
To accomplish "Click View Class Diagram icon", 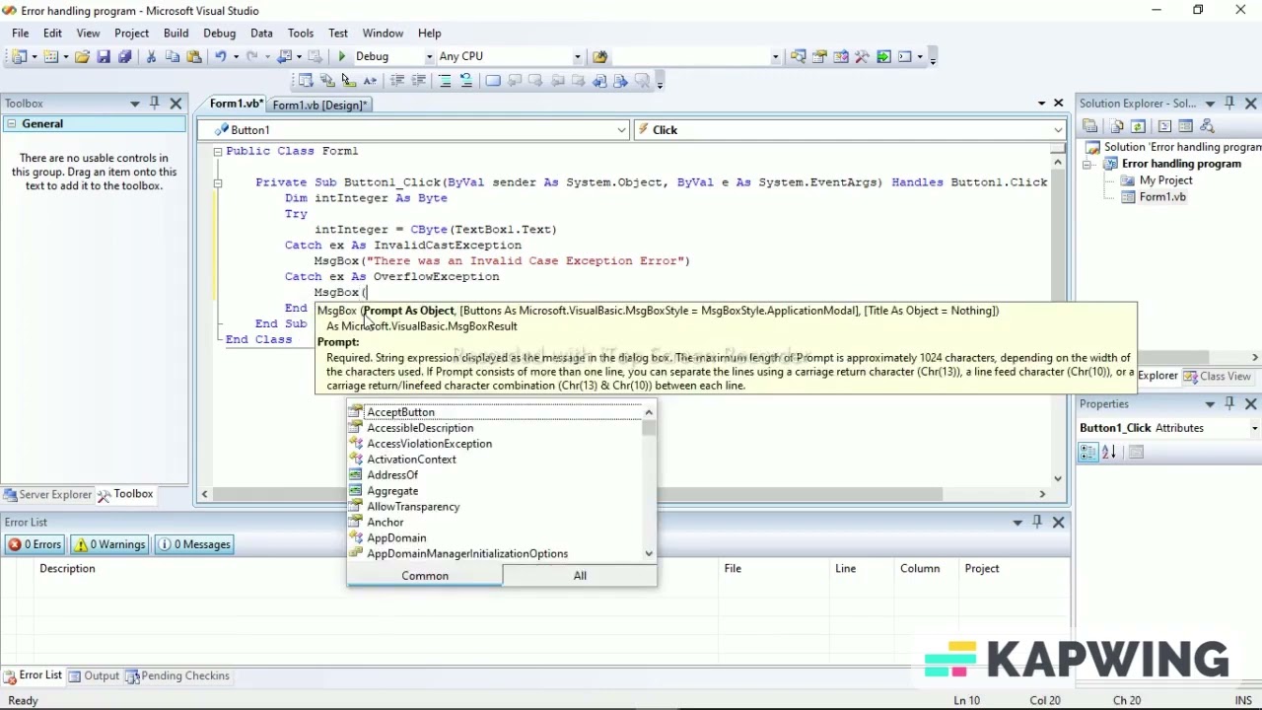I will coord(1208,126).
